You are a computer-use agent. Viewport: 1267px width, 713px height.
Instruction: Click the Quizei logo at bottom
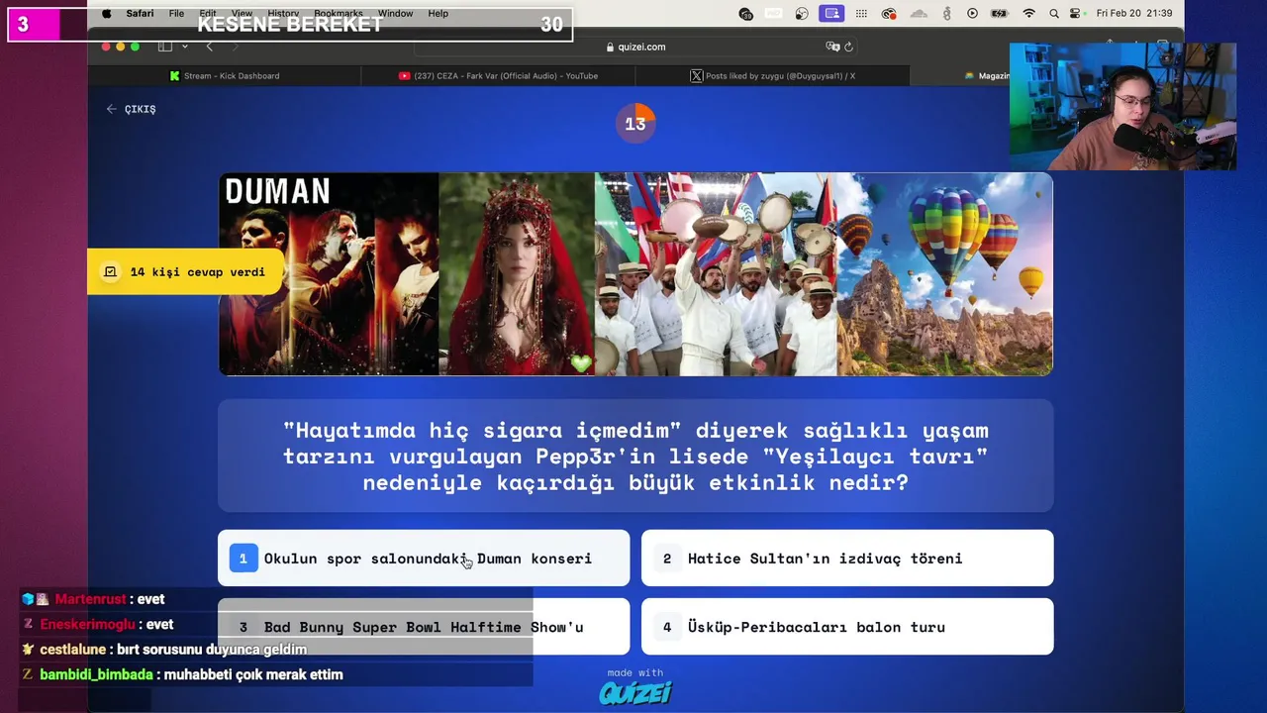tap(635, 691)
